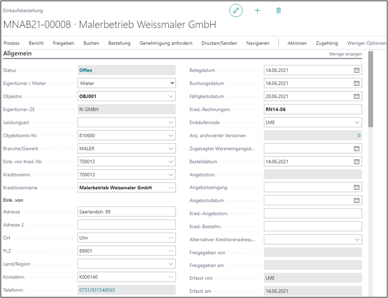This screenshot has width=388, height=298.
Task: Open calendar picker for Belegdatum
Action: 357,71
